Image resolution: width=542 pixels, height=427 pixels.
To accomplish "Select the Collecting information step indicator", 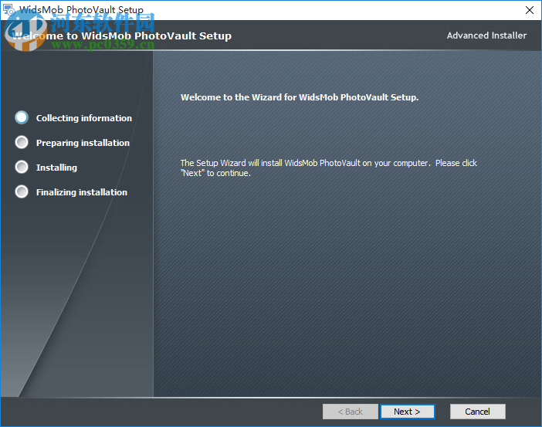I will 22,117.
